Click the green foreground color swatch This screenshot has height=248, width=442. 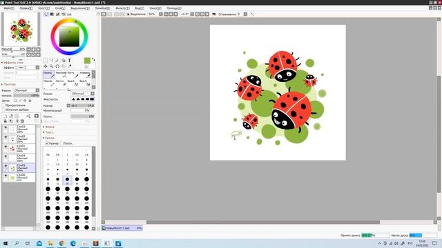tap(87, 61)
